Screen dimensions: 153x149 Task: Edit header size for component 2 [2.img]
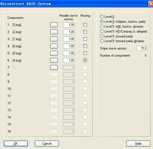tap(69, 32)
